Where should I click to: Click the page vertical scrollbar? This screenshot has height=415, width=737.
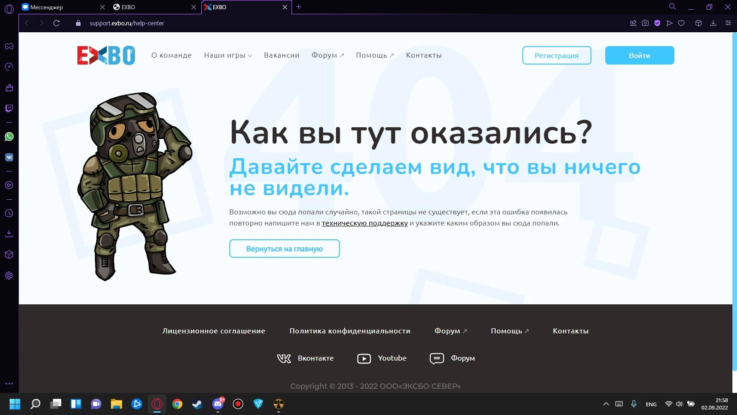tap(734, 202)
